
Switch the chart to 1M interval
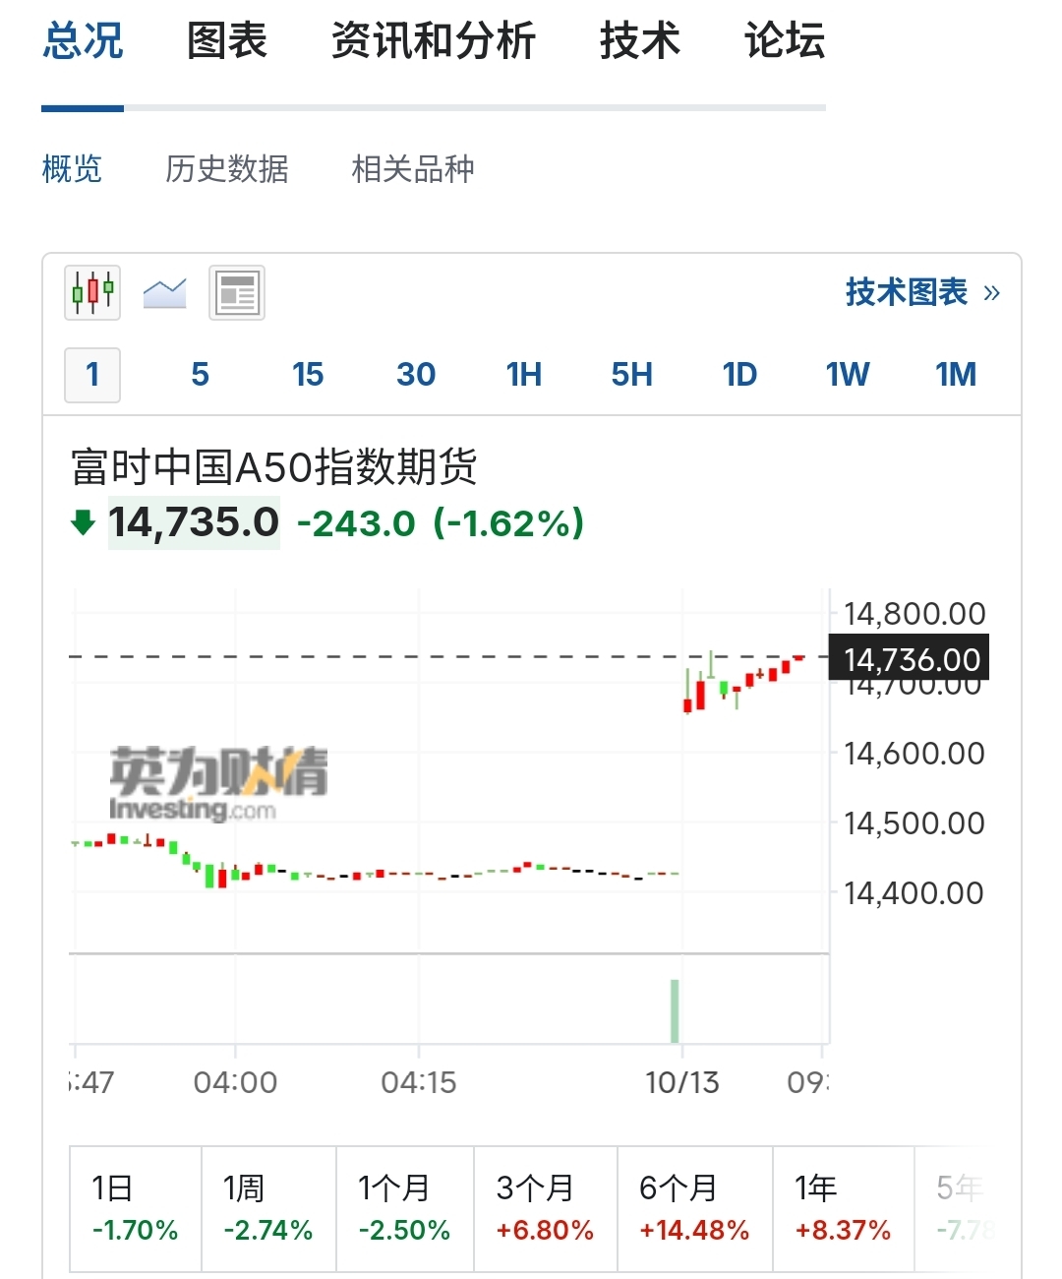tap(956, 375)
